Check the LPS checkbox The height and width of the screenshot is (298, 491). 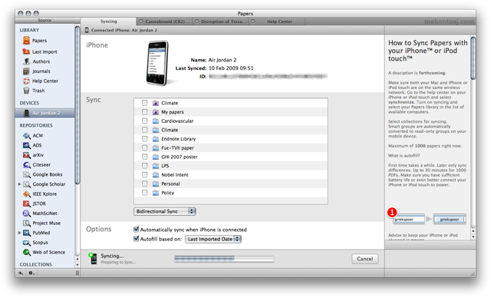pyautogui.click(x=144, y=165)
